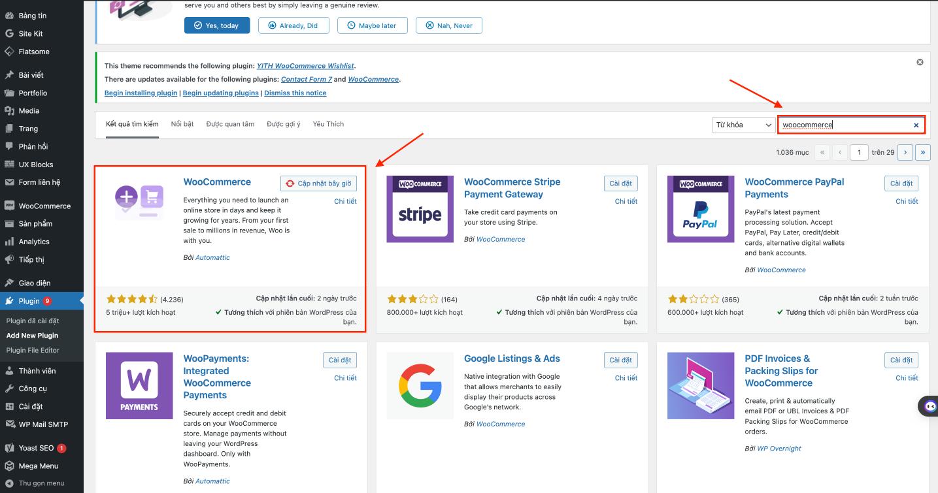Click the Tiếp thị megaphone icon
This screenshot has height=493, width=938.
click(9, 259)
